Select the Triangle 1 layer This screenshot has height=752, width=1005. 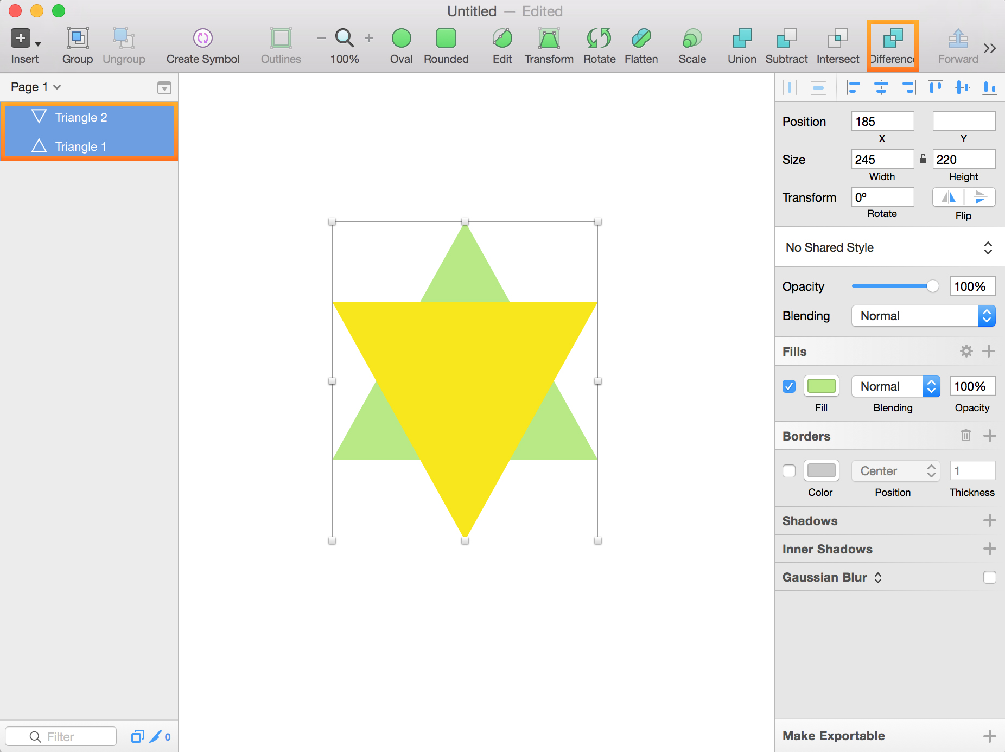[x=89, y=146]
